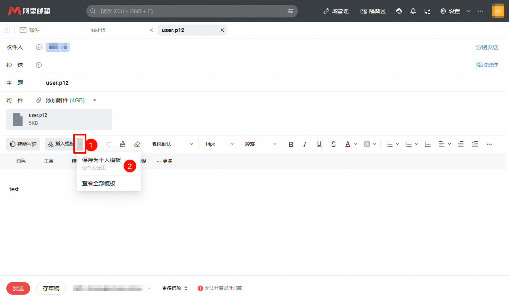Screen dimensions: 509x301
Task: Add recipient with 收件人 plus icon
Action: [x=39, y=47]
